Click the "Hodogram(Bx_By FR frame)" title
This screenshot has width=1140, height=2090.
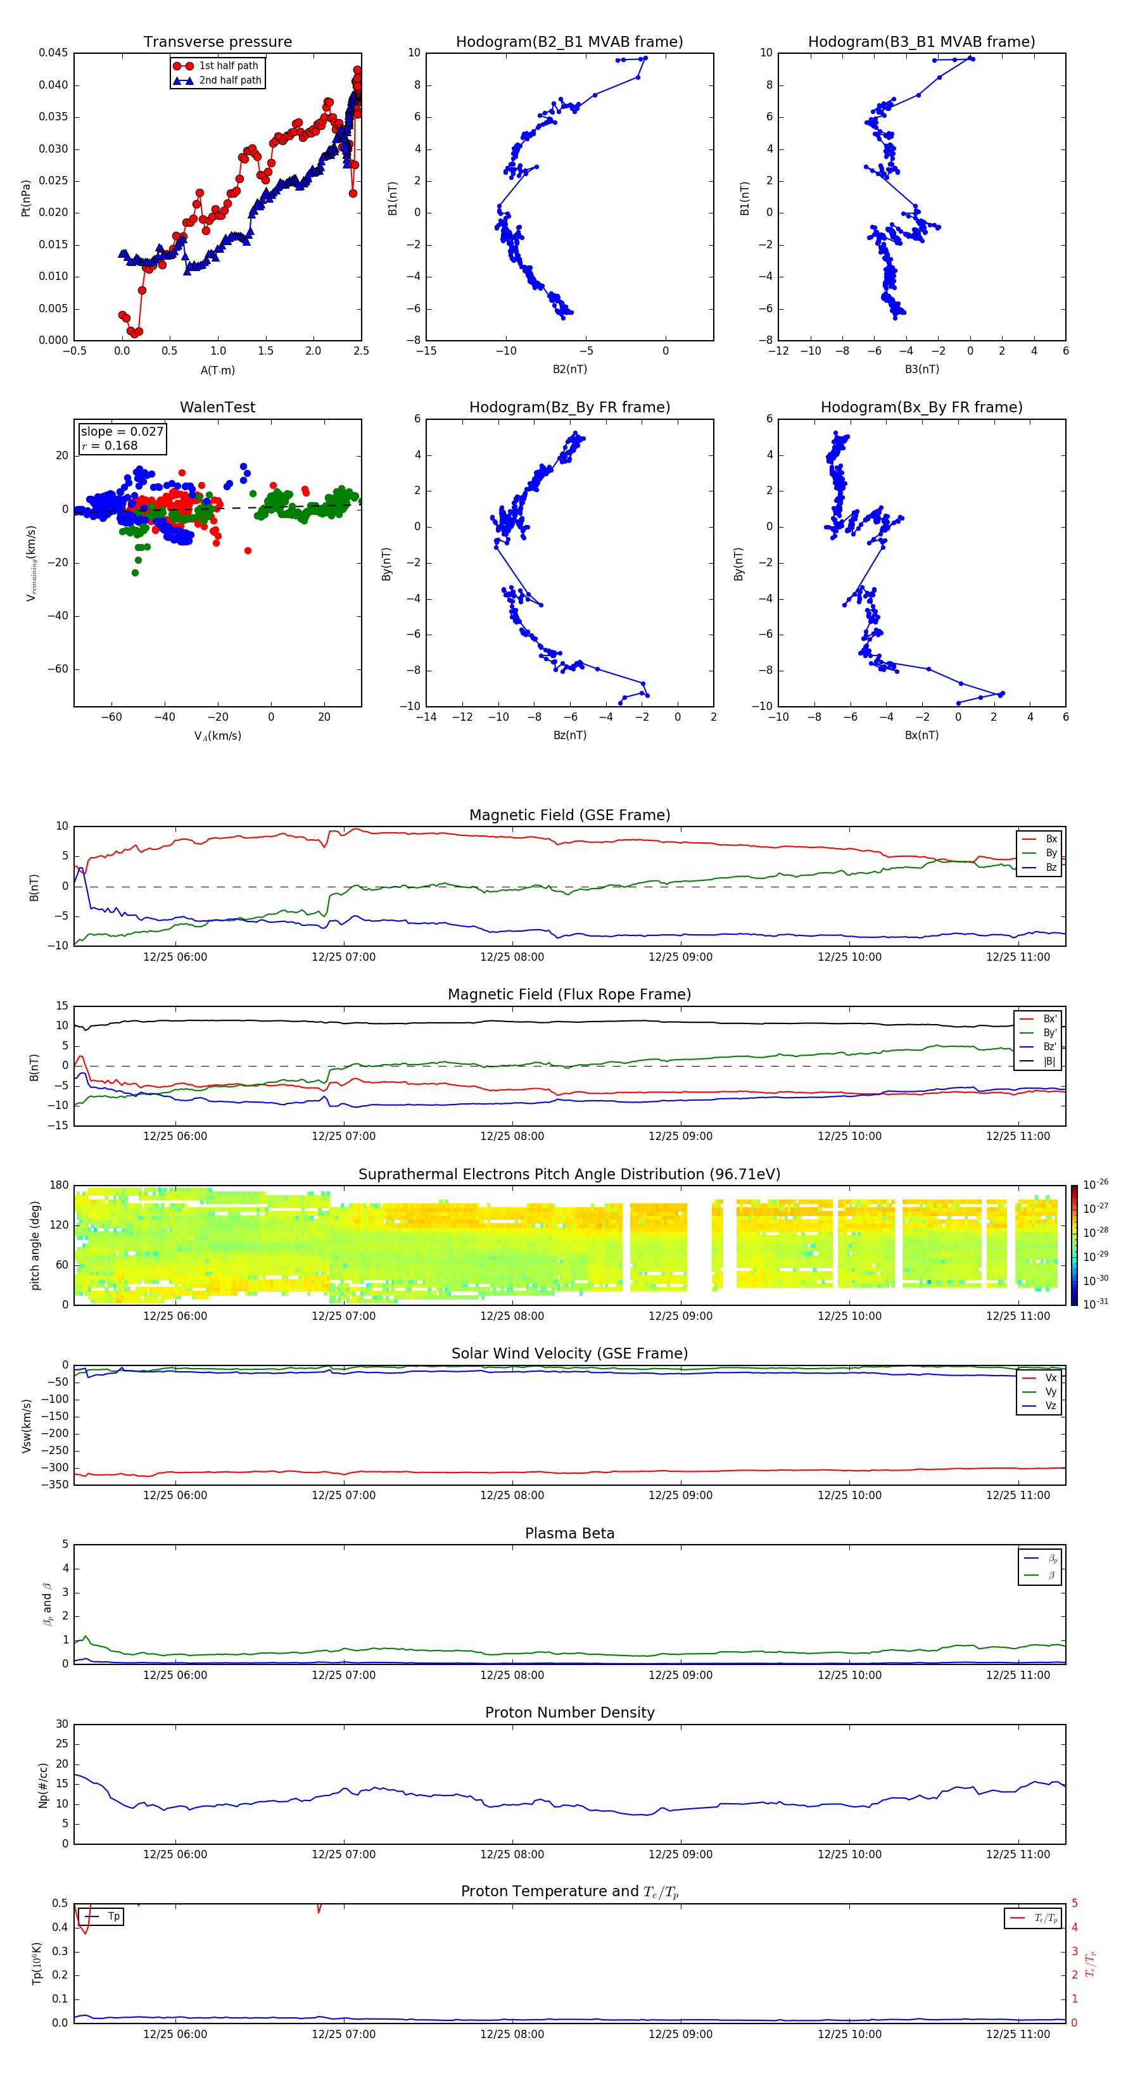pyautogui.click(x=921, y=407)
